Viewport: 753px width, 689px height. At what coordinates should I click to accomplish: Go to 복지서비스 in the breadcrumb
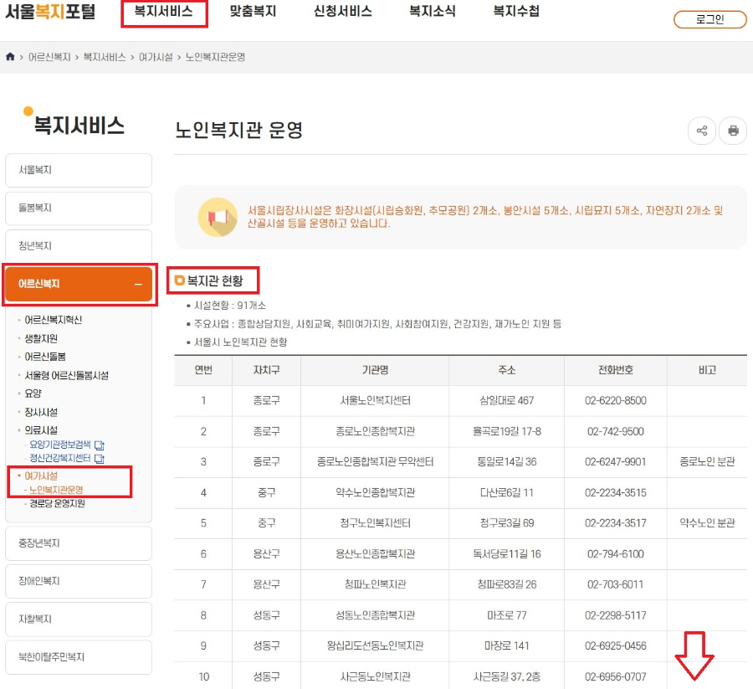click(105, 57)
